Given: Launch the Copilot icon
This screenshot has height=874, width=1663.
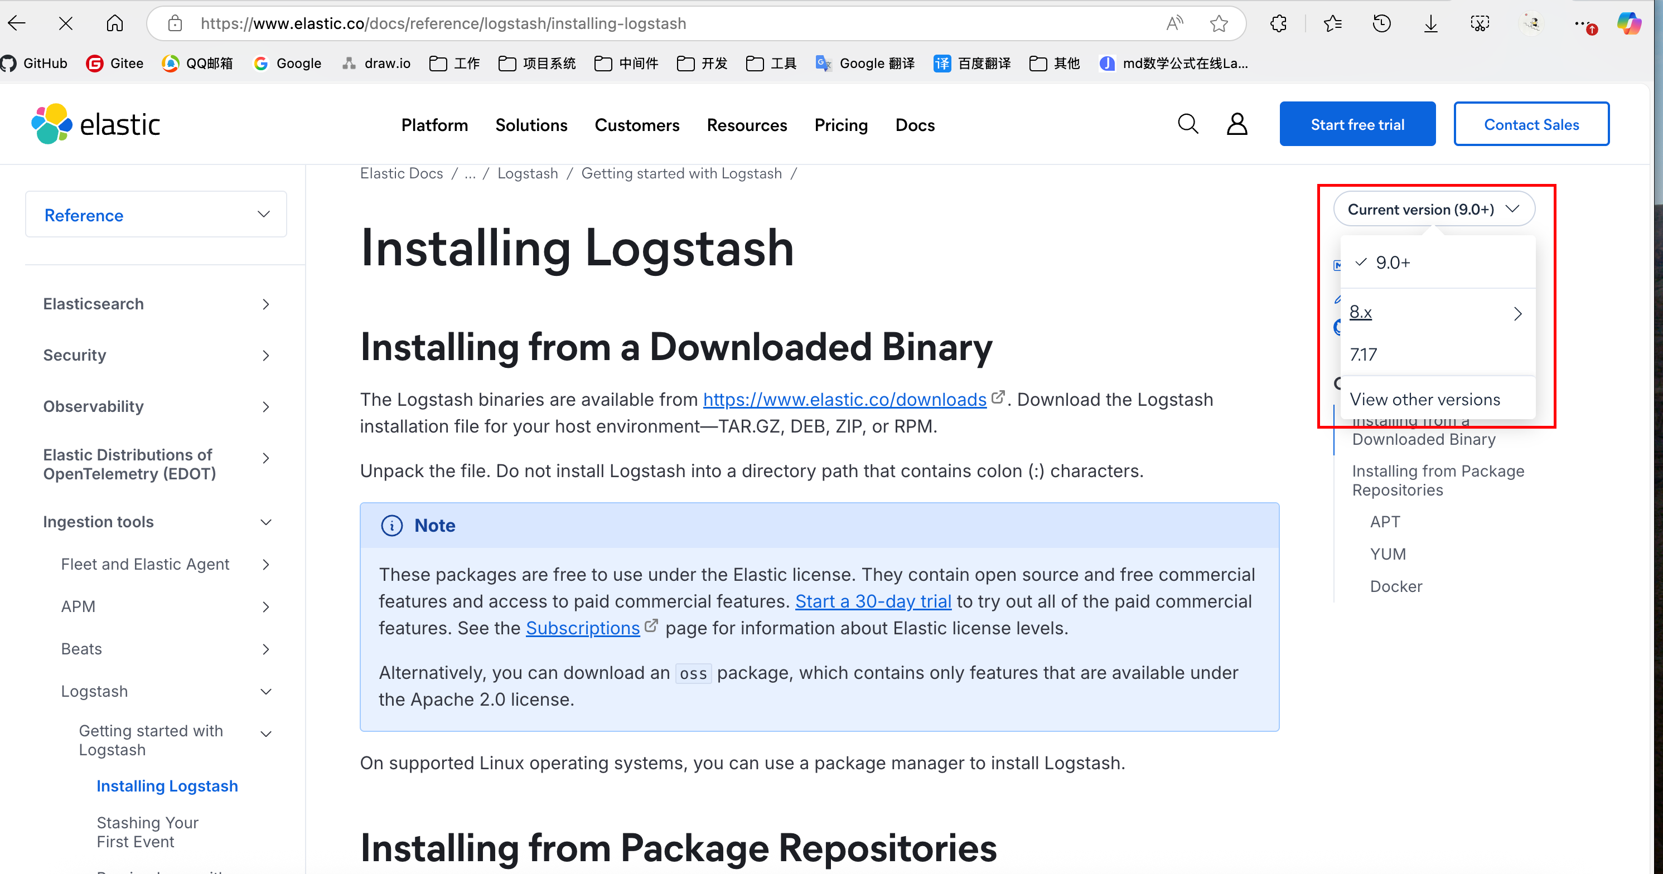Looking at the screenshot, I should [1629, 24].
